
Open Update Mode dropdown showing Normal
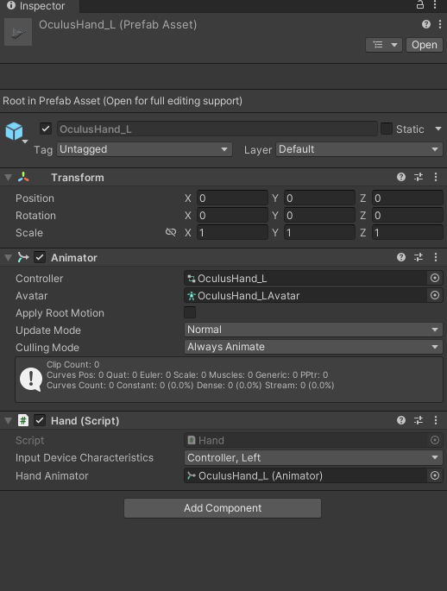point(313,330)
